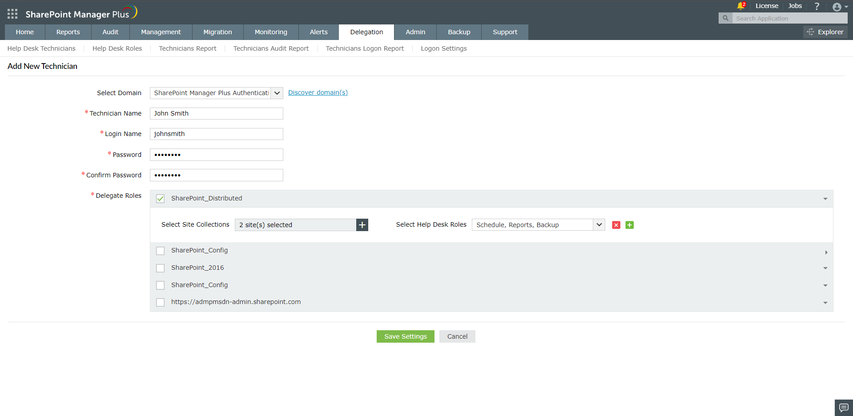
Task: Expand the SharePoint_2016 row arrow
Action: (825, 268)
